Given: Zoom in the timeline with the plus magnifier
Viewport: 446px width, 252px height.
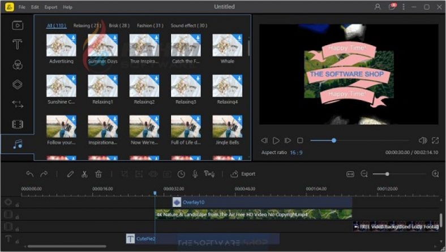Looking at the screenshot, I should [435, 174].
